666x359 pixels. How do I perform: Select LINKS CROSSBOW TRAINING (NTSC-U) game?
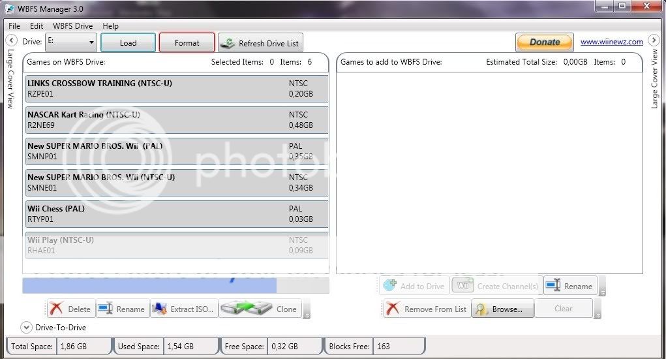(x=177, y=88)
